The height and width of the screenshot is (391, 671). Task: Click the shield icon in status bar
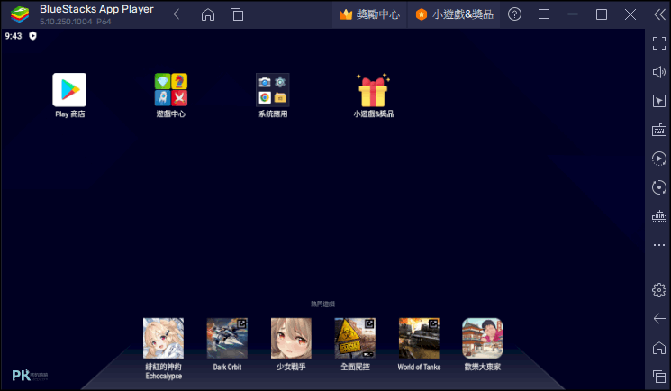[33, 36]
